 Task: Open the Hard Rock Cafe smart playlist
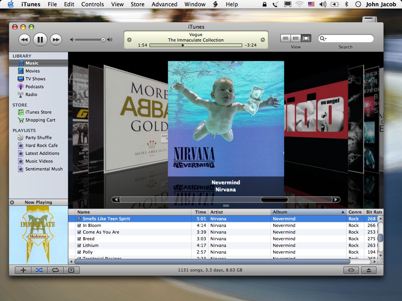tap(41, 145)
